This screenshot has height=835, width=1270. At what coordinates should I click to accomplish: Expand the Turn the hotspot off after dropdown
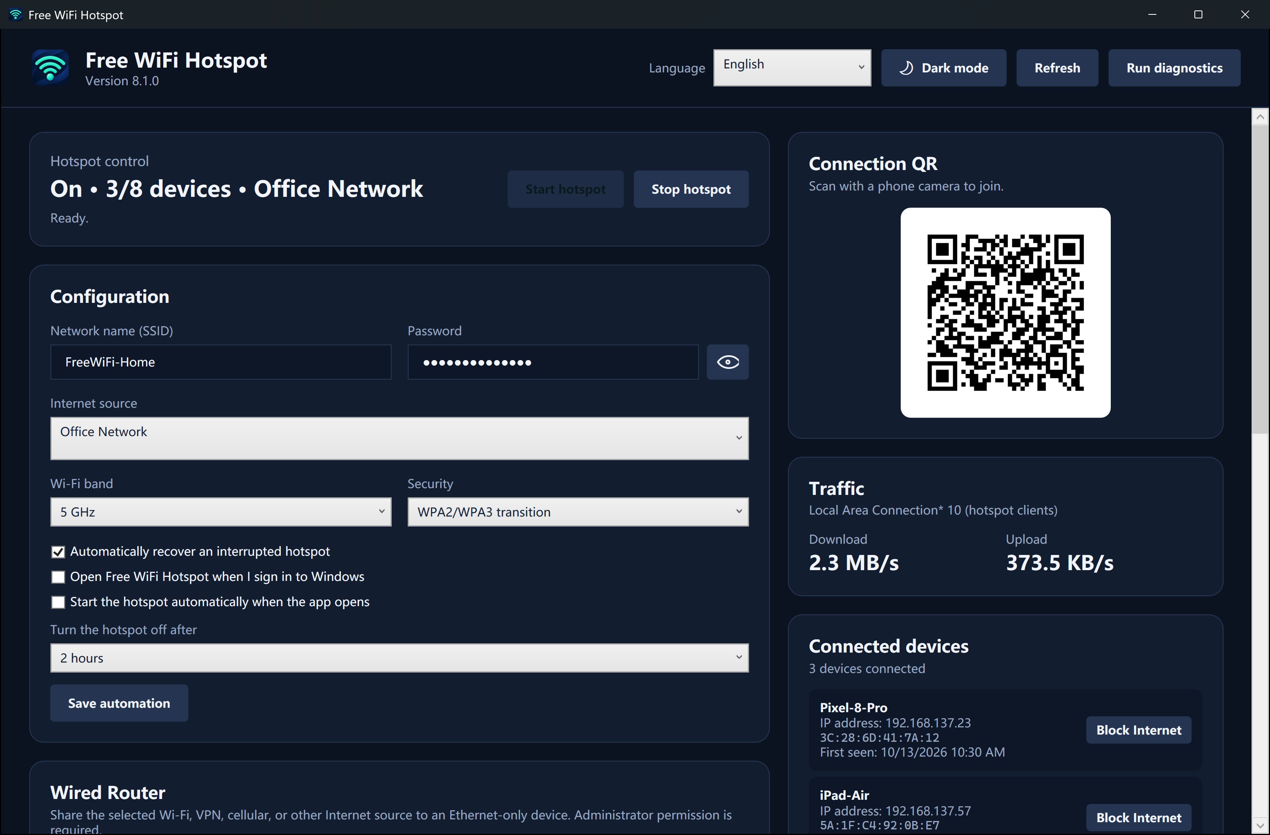click(399, 658)
